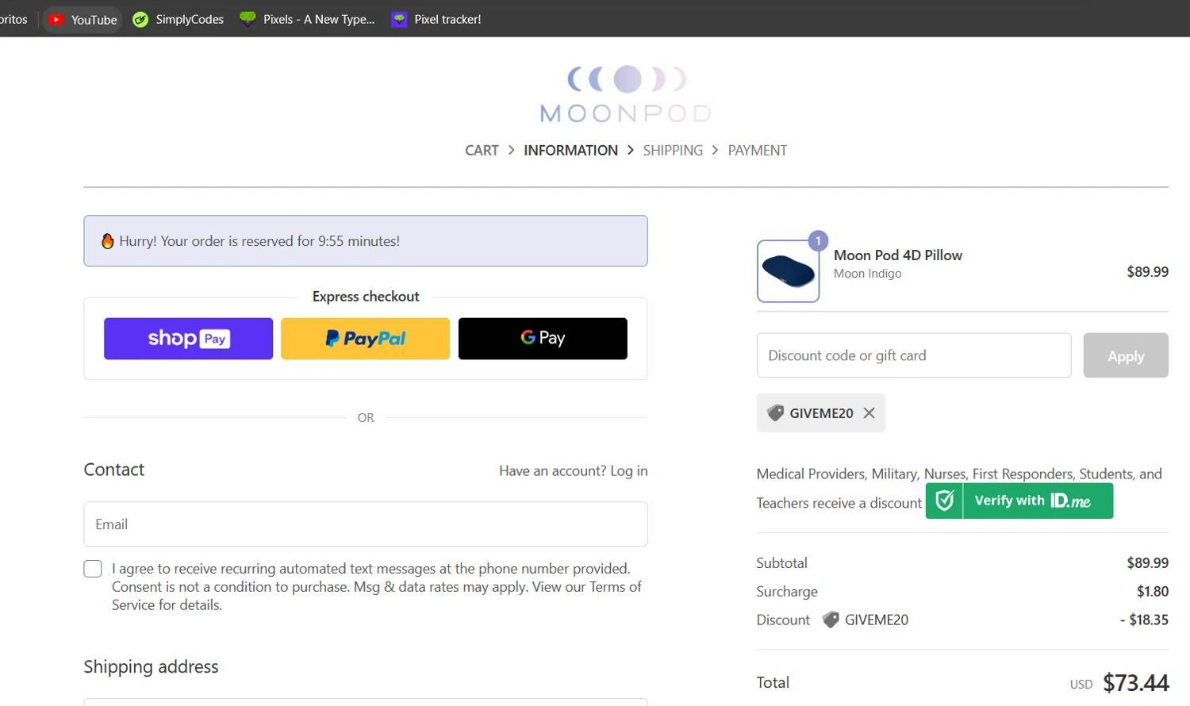1190x706 pixels.
Task: Click the Subtotal label
Action: (781, 562)
